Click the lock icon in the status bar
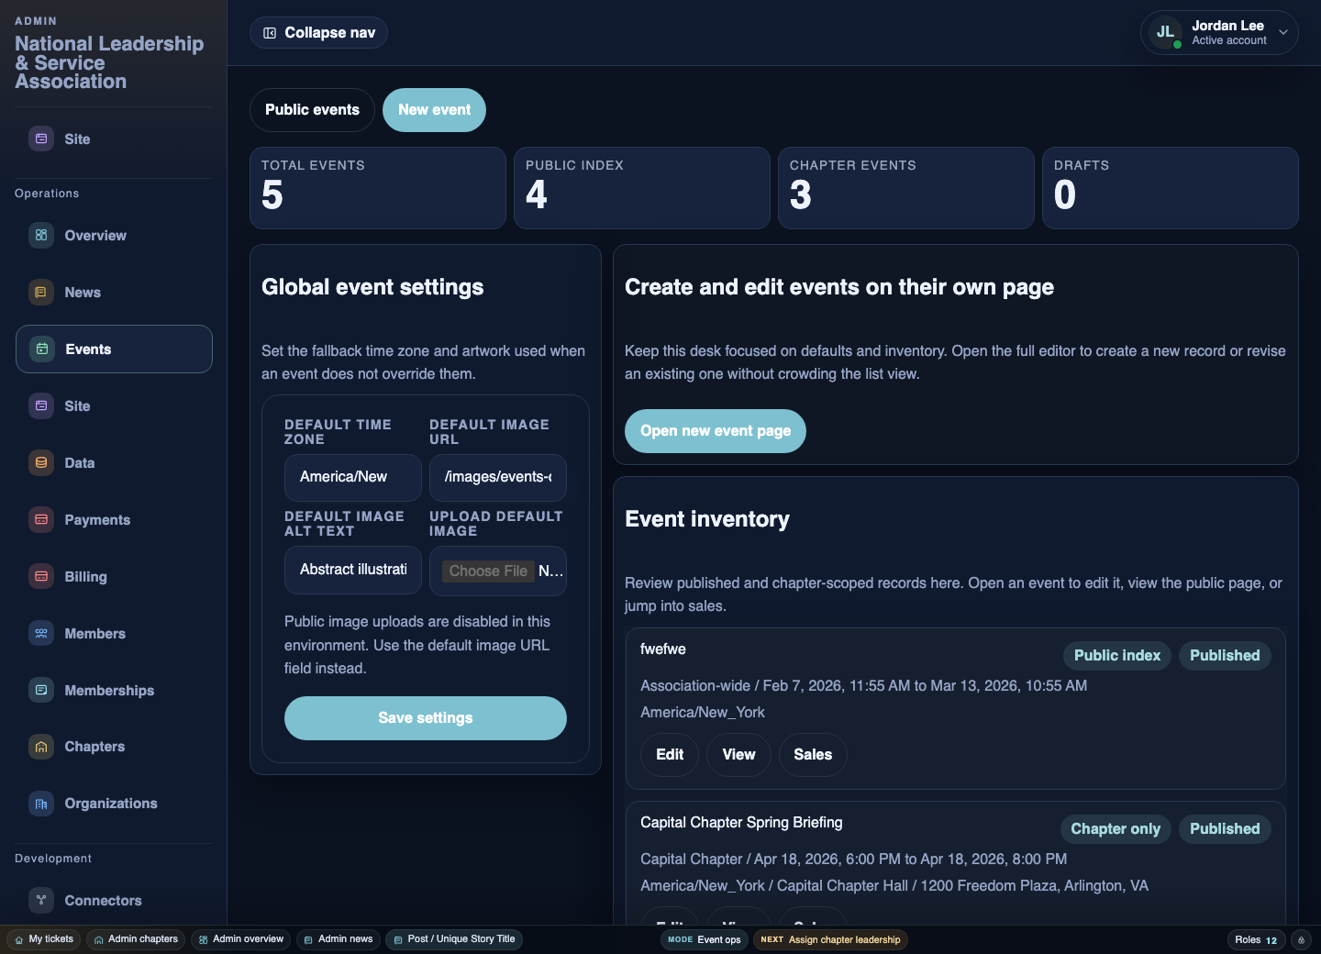 [1300, 939]
